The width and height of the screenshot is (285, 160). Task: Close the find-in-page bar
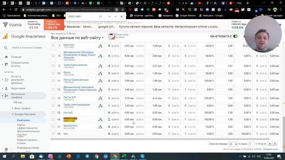point(122,16)
